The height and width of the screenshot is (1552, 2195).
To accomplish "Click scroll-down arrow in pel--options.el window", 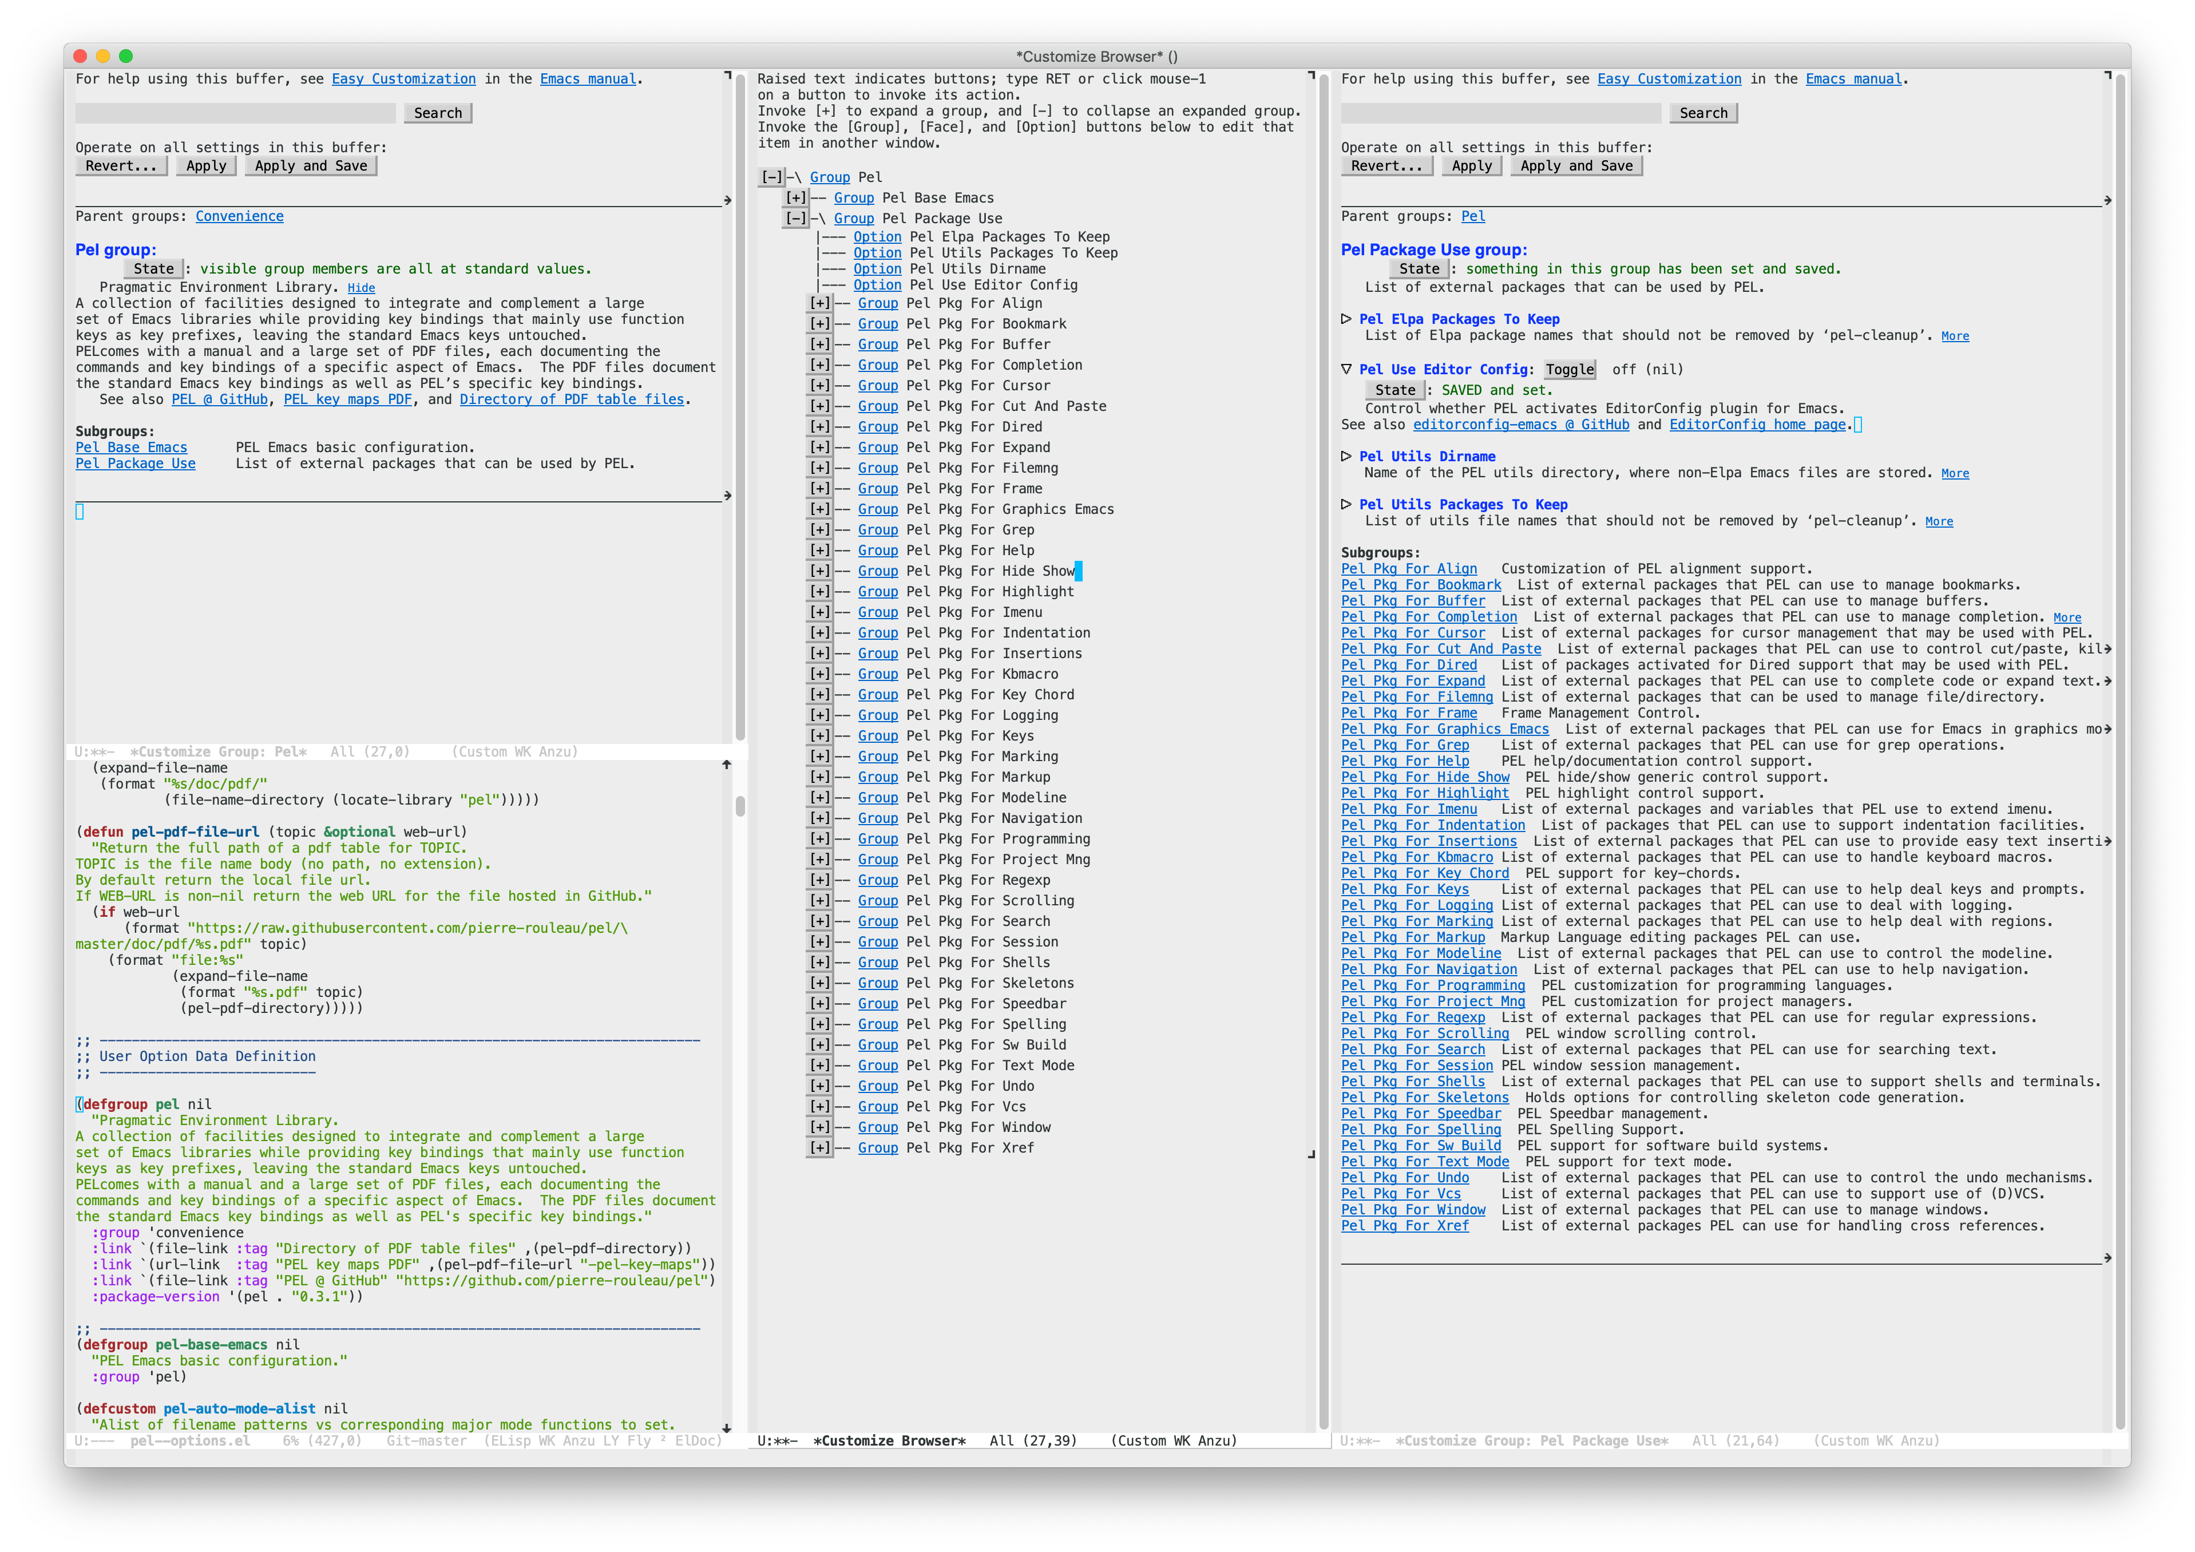I will click(727, 1428).
